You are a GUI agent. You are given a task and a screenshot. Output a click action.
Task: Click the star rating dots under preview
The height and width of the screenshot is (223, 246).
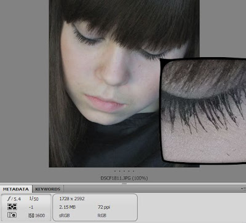pos(124,171)
